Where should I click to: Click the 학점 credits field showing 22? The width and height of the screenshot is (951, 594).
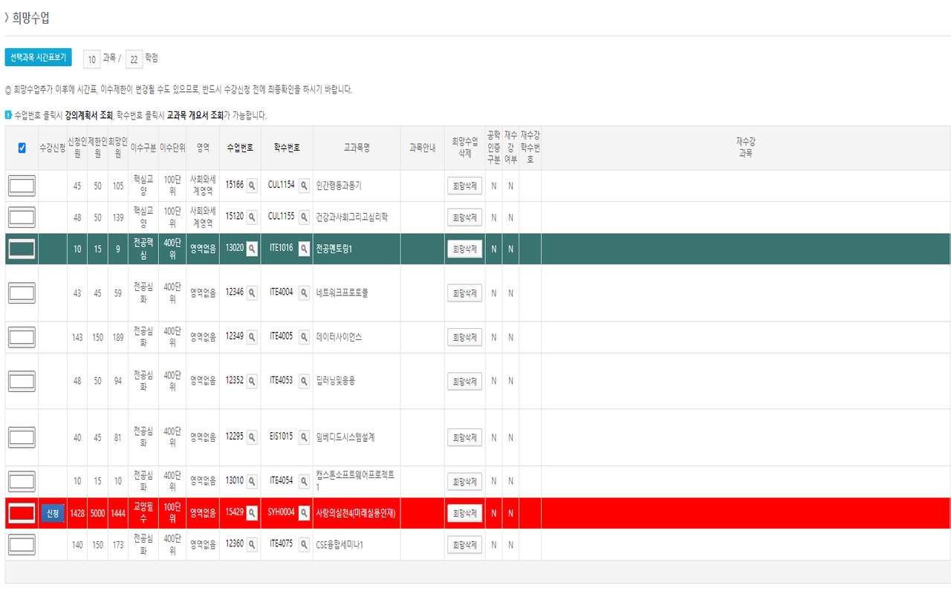point(134,59)
